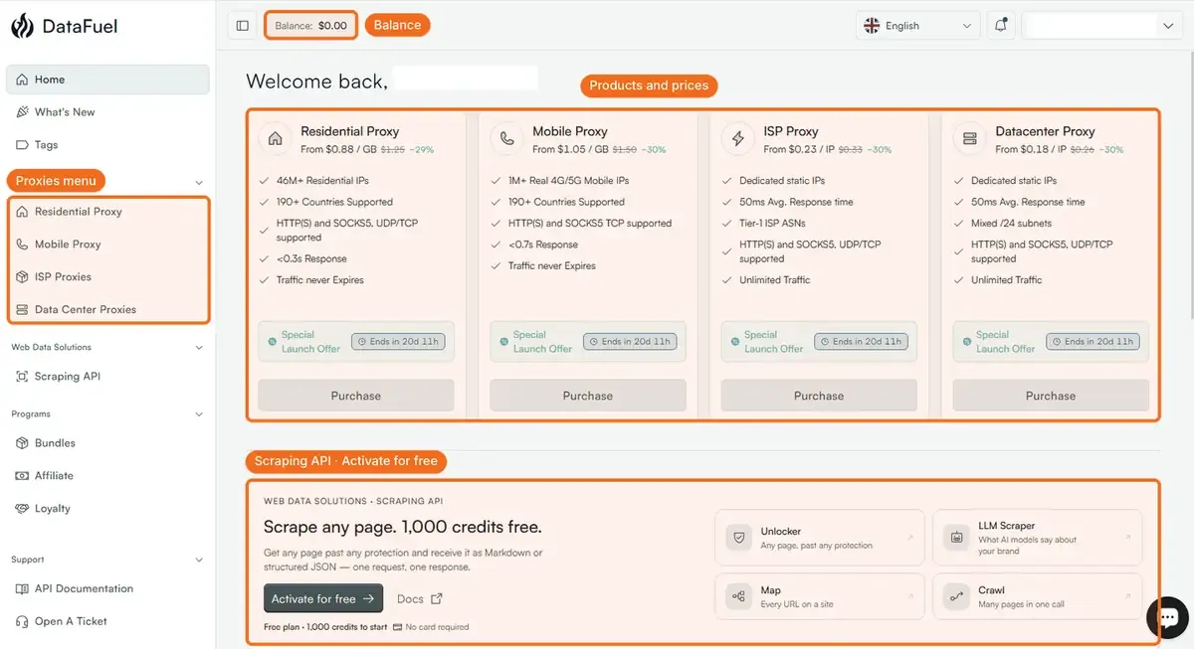The height and width of the screenshot is (649, 1194).
Task: Go to Mobile Proxy in sidebar
Action: point(107,244)
